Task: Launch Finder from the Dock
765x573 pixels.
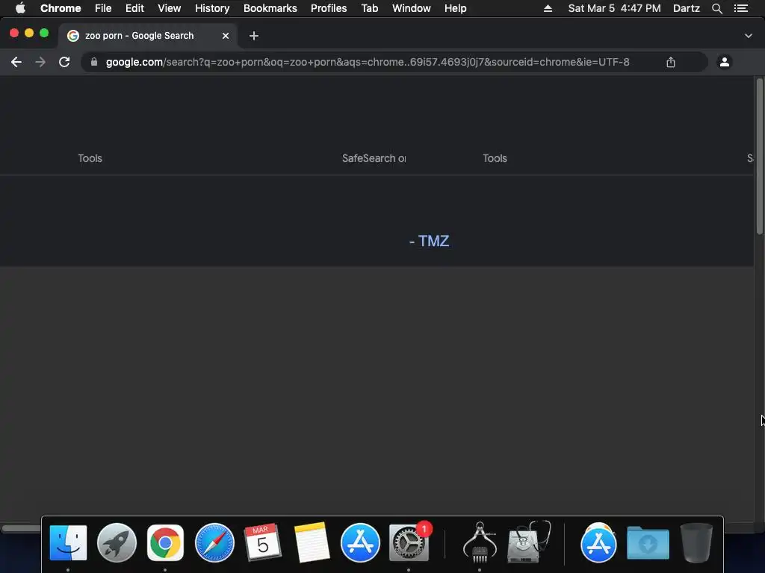Action: pyautogui.click(x=68, y=542)
